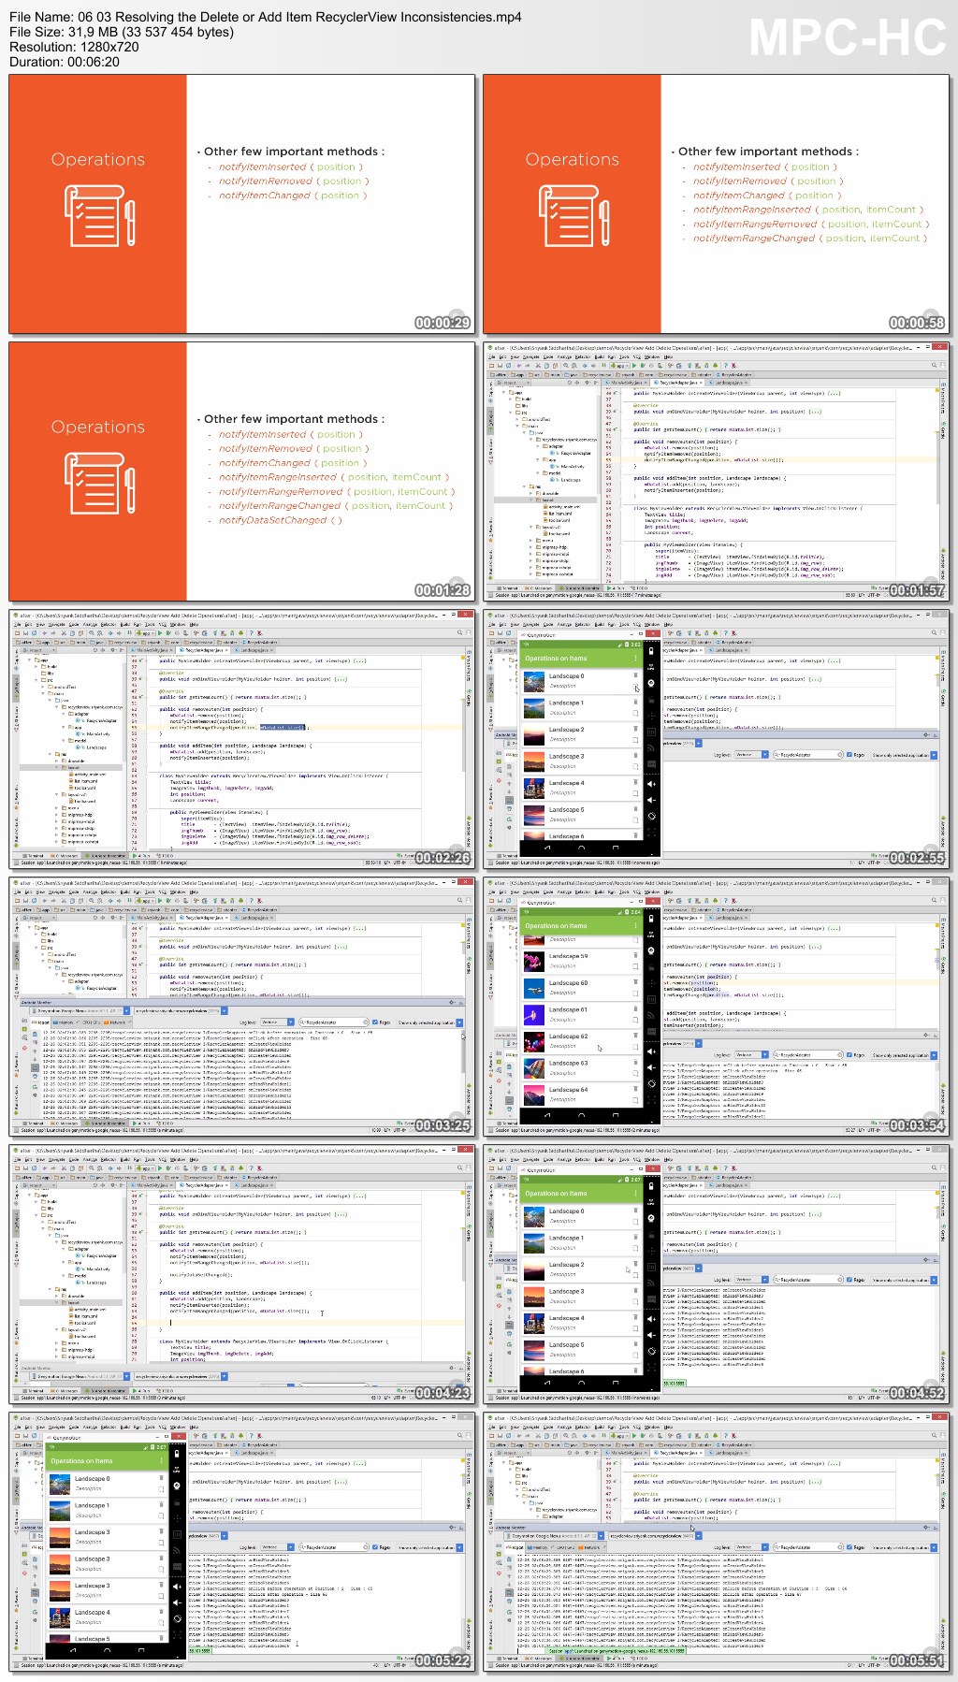Click the checklist icon in the 00:01:28 slide
Image resolution: width=958 pixels, height=1682 pixels.
click(99, 483)
